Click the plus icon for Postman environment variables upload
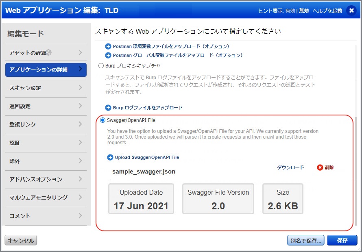The width and height of the screenshot is (362, 252). [x=108, y=46]
